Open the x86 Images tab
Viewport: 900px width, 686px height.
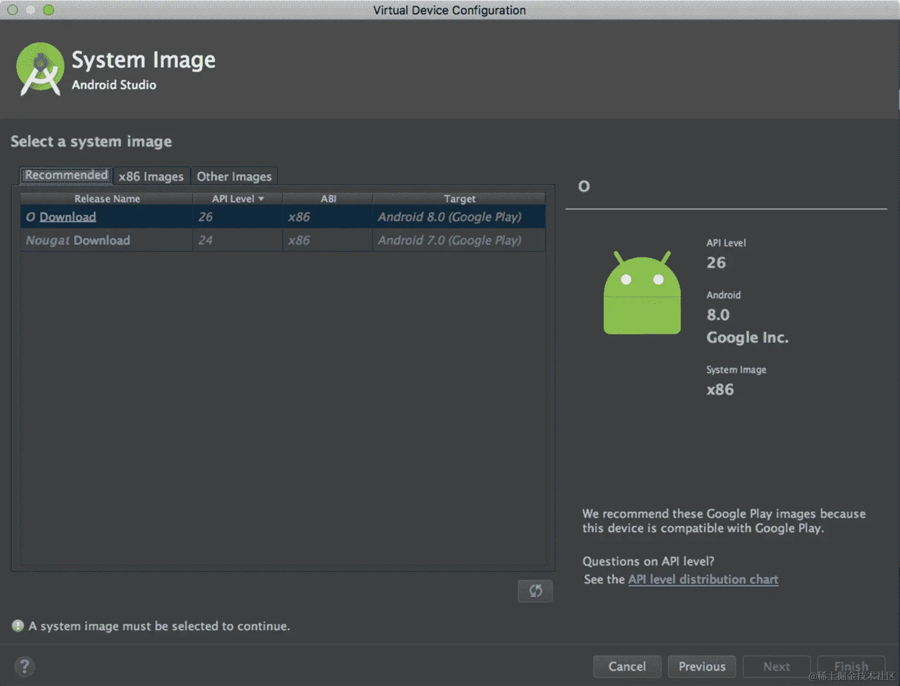[151, 176]
